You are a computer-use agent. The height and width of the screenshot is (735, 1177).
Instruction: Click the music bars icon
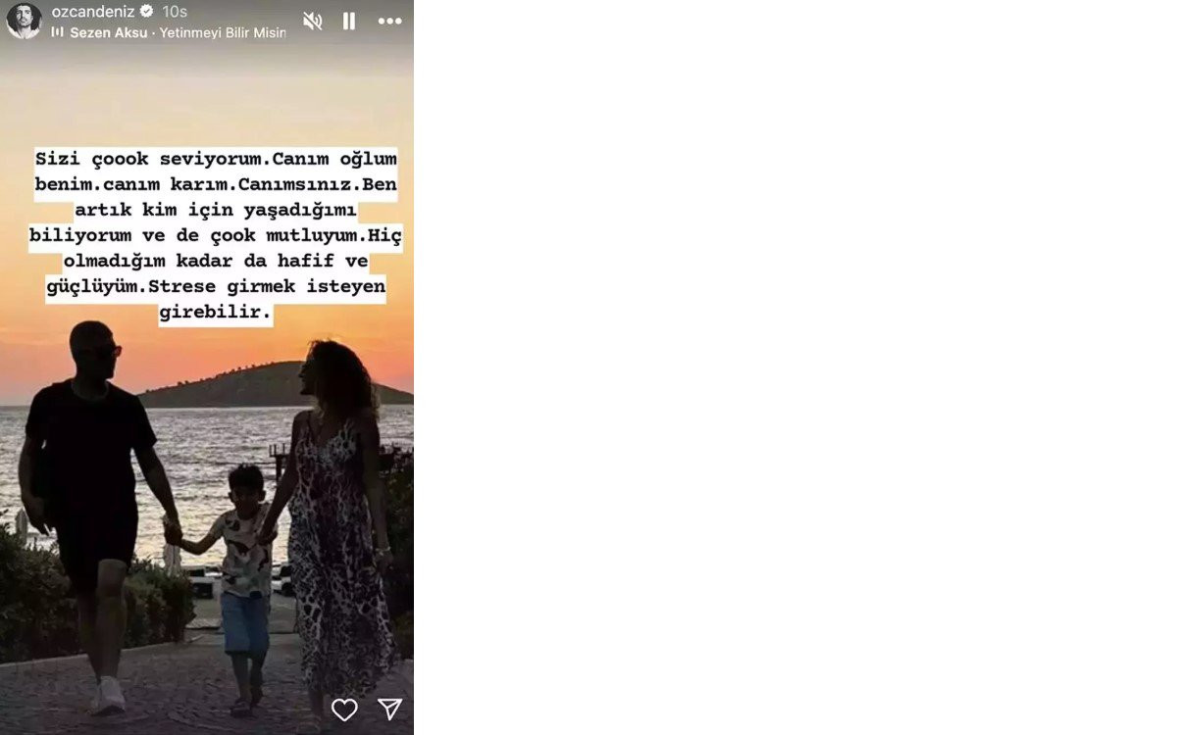[x=57, y=32]
